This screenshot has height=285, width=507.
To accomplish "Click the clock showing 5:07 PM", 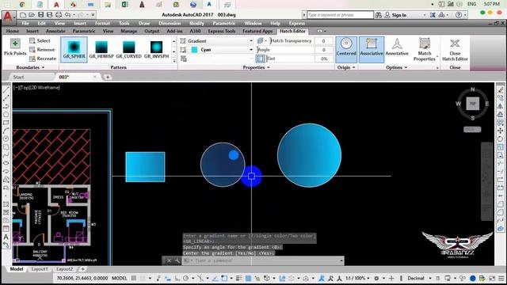I will pyautogui.click(x=492, y=4).
